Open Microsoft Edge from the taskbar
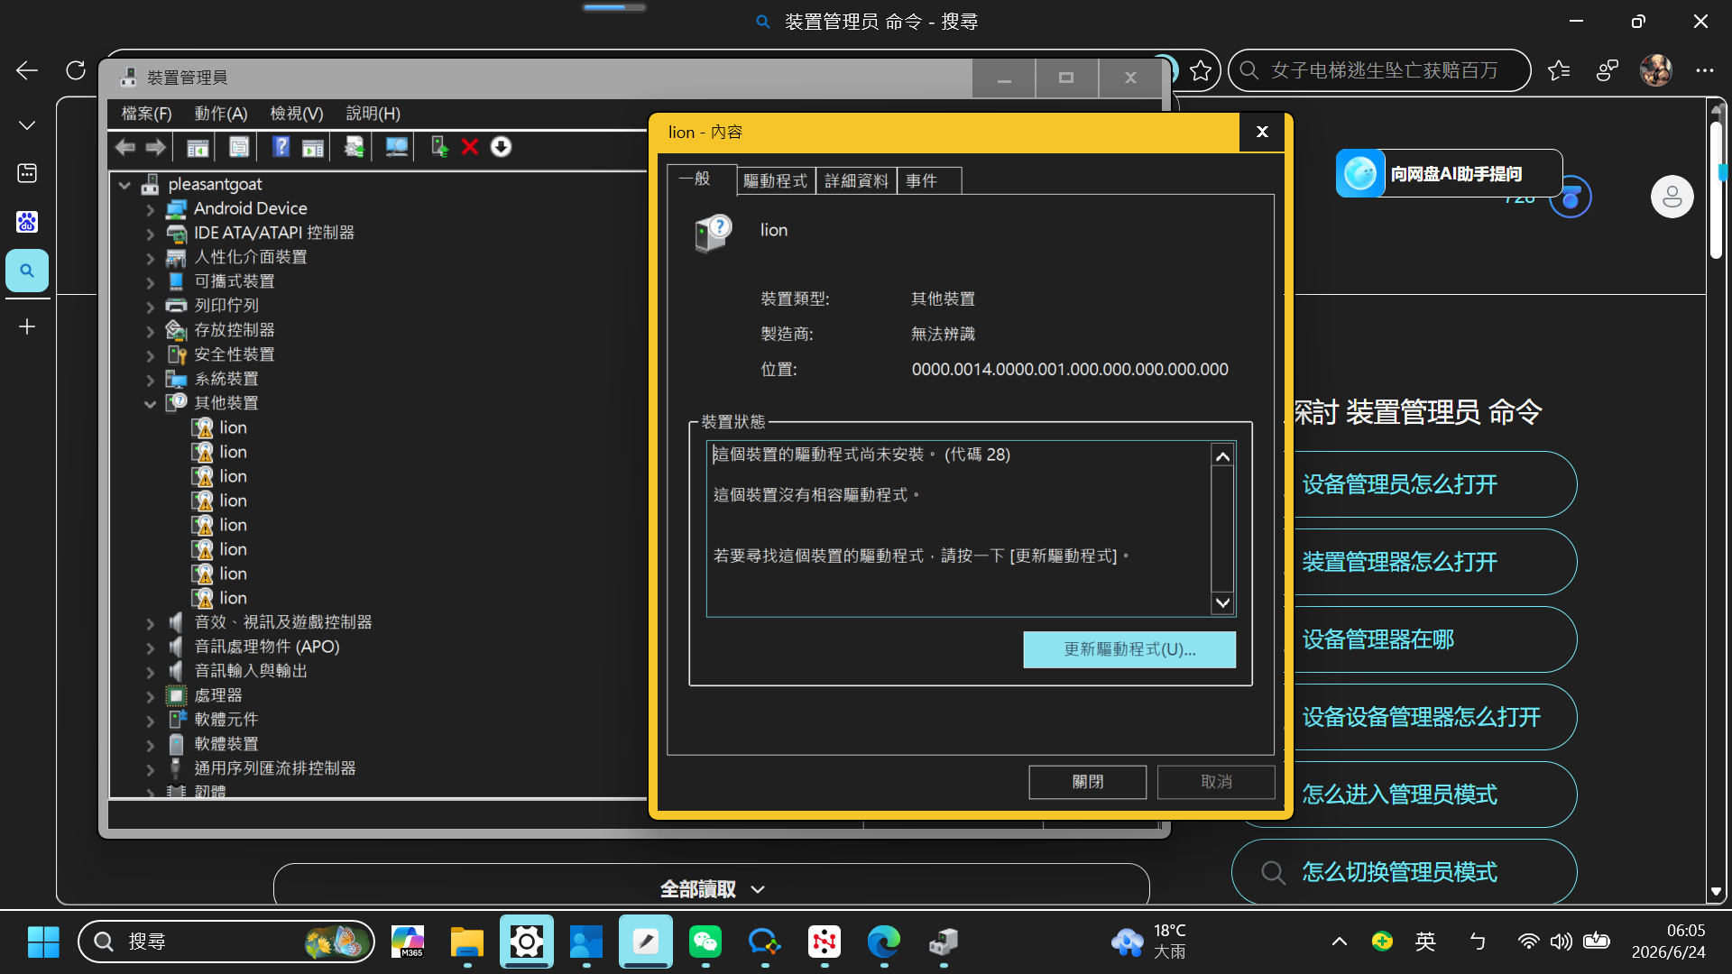 click(884, 942)
